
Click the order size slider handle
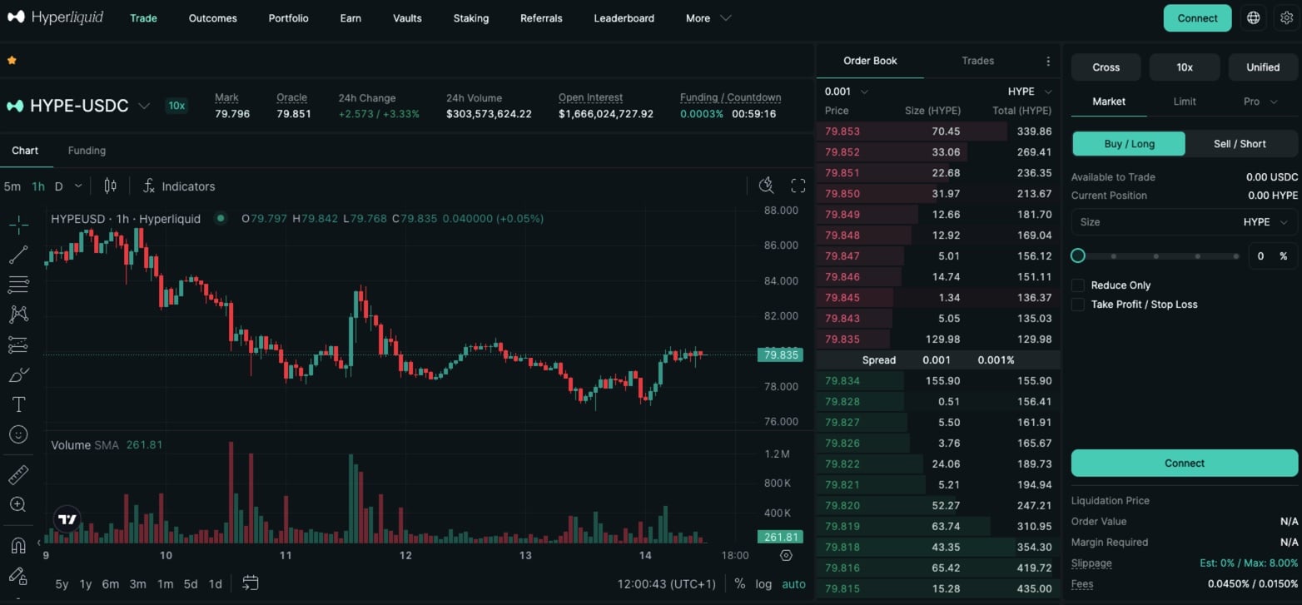click(x=1078, y=255)
